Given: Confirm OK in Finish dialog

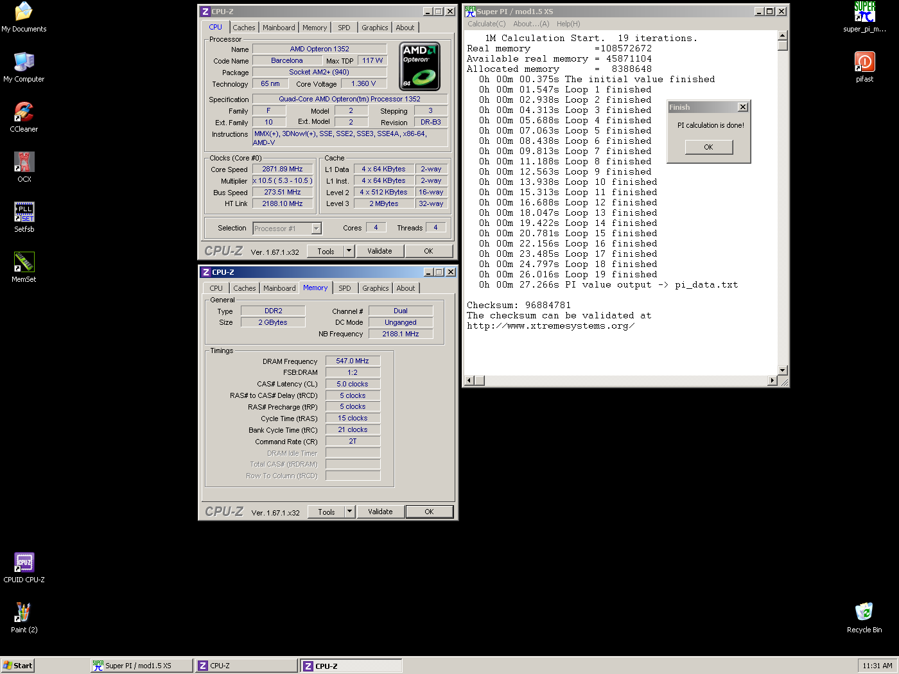Looking at the screenshot, I should [x=708, y=147].
